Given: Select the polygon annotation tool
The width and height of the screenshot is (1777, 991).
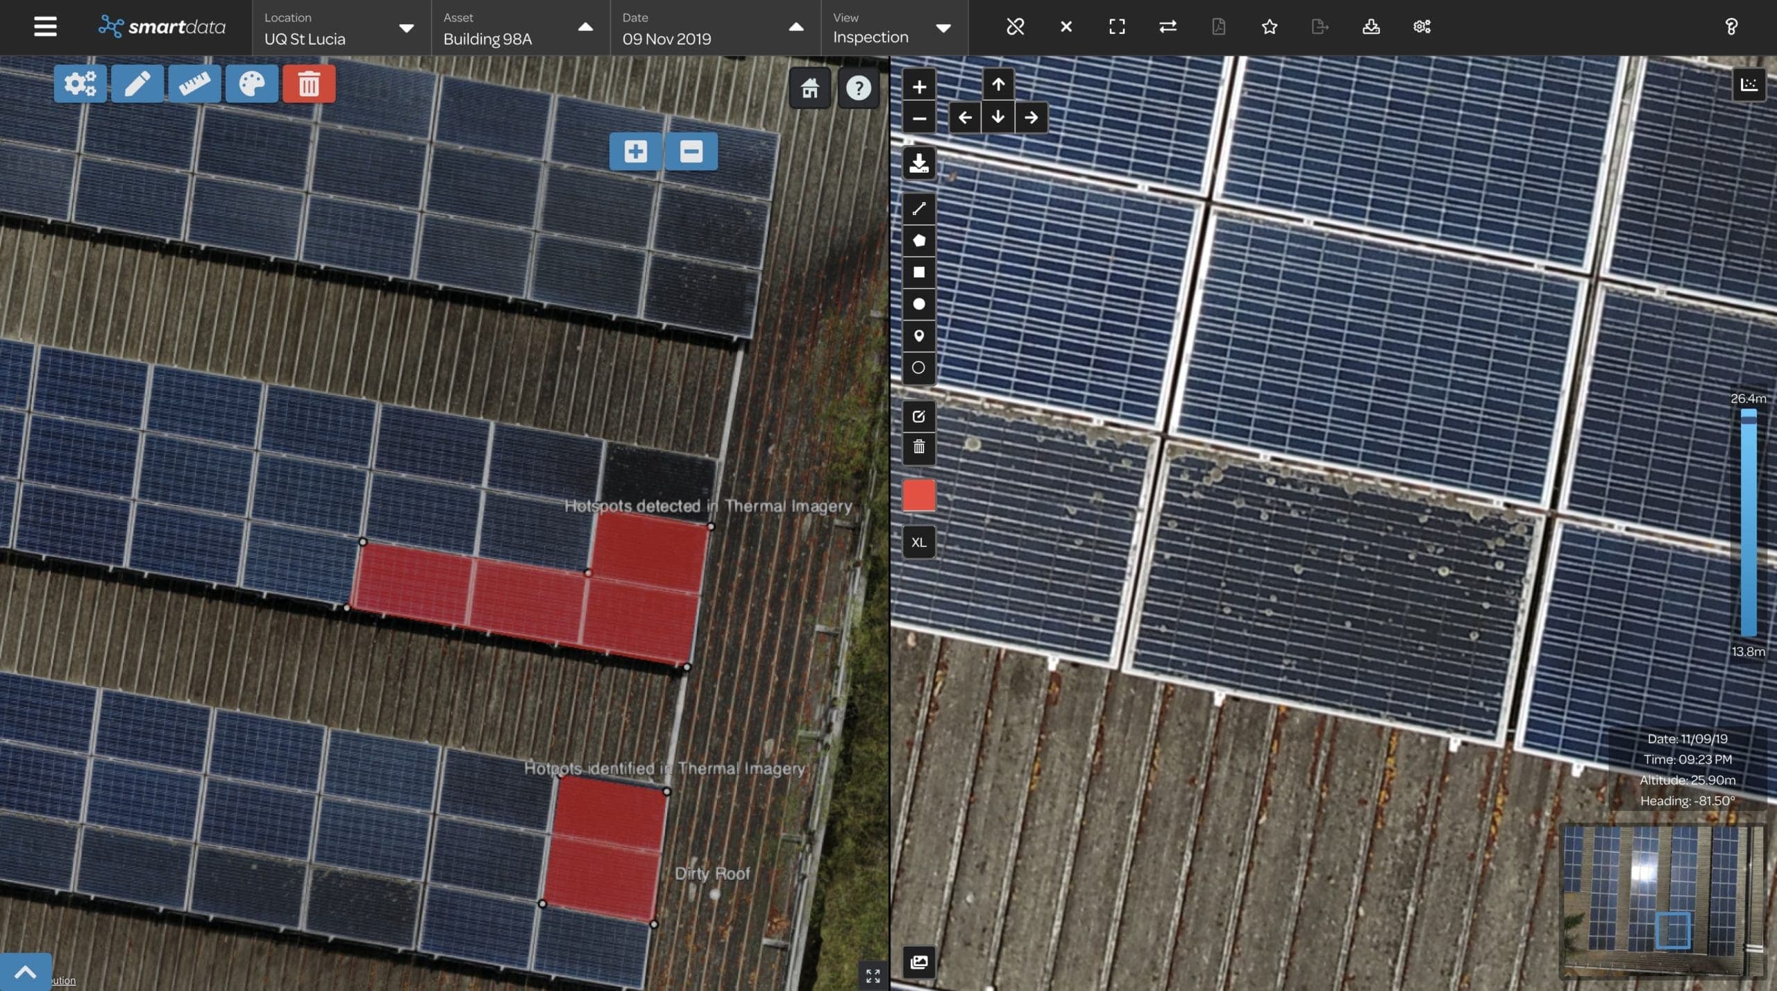Looking at the screenshot, I should pyautogui.click(x=918, y=241).
